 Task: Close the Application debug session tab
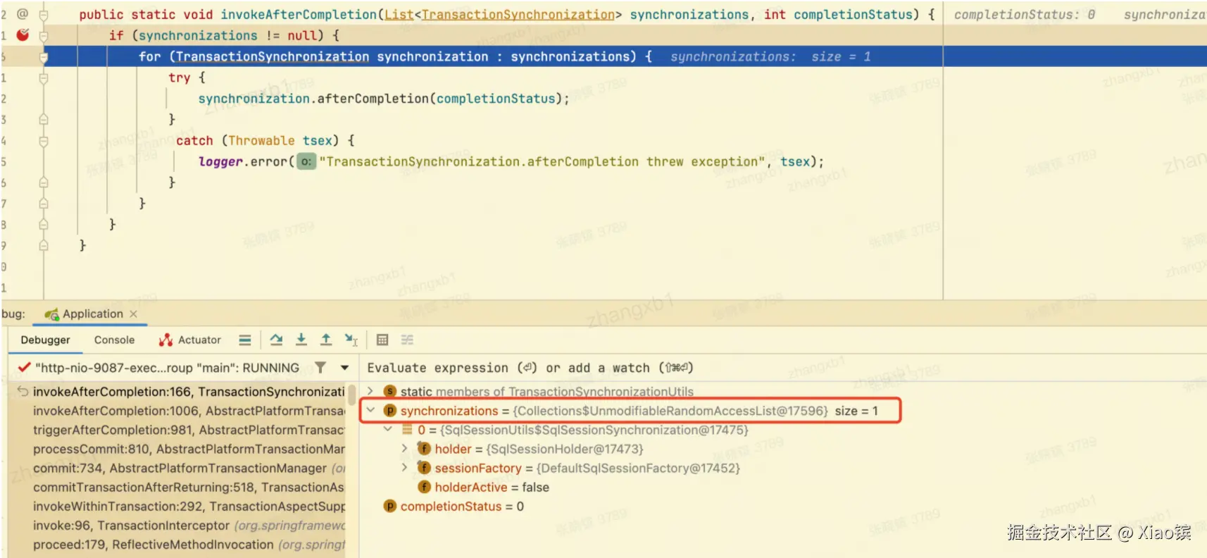point(133,314)
